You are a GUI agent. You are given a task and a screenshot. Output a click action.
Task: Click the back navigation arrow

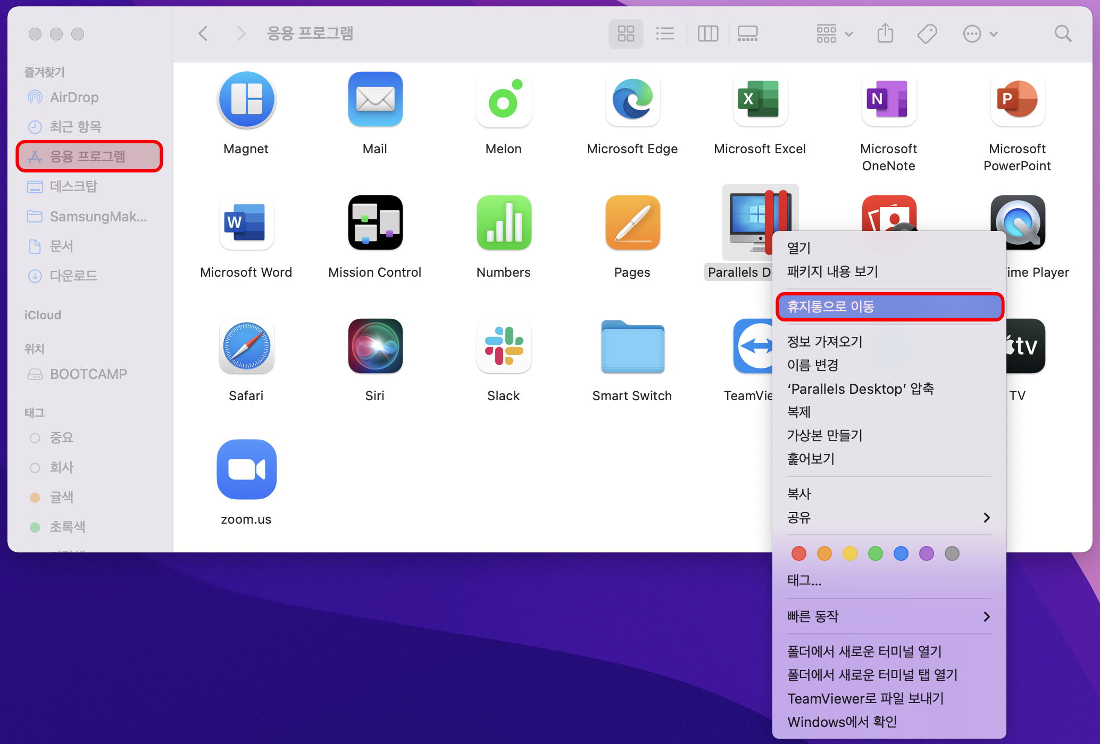(x=203, y=34)
